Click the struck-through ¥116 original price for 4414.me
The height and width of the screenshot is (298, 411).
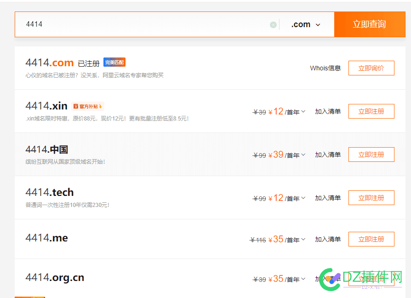(x=258, y=240)
